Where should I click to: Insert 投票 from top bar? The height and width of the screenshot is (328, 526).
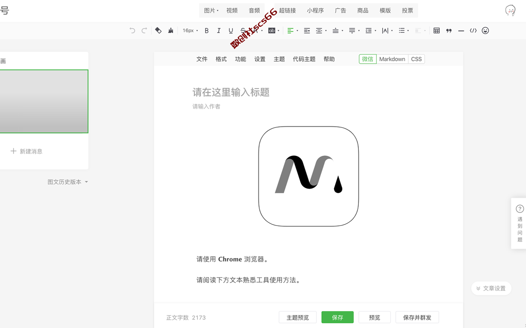[x=408, y=11]
